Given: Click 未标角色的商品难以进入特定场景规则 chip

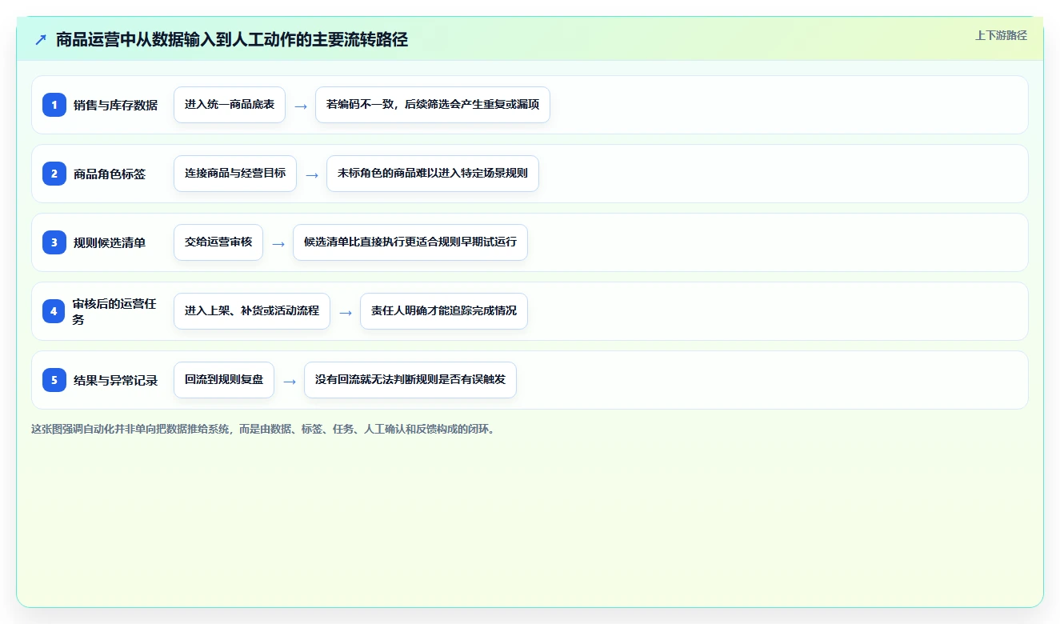Looking at the screenshot, I should coord(433,174).
